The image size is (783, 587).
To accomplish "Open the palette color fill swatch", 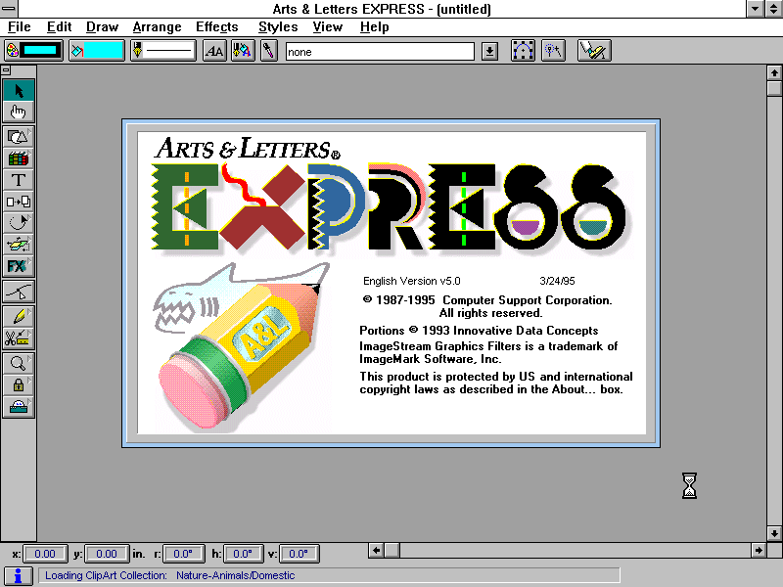I will (33, 51).
